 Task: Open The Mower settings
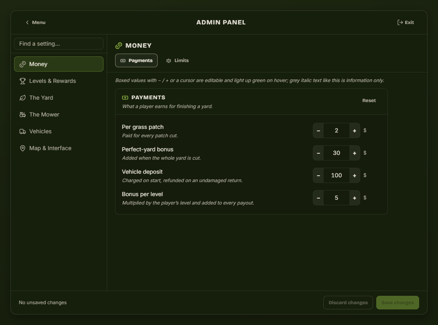tap(59, 114)
